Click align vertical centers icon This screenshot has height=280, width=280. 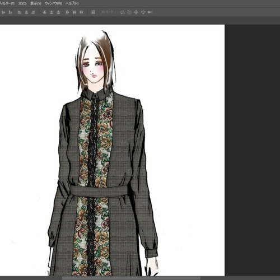click(3, 12)
